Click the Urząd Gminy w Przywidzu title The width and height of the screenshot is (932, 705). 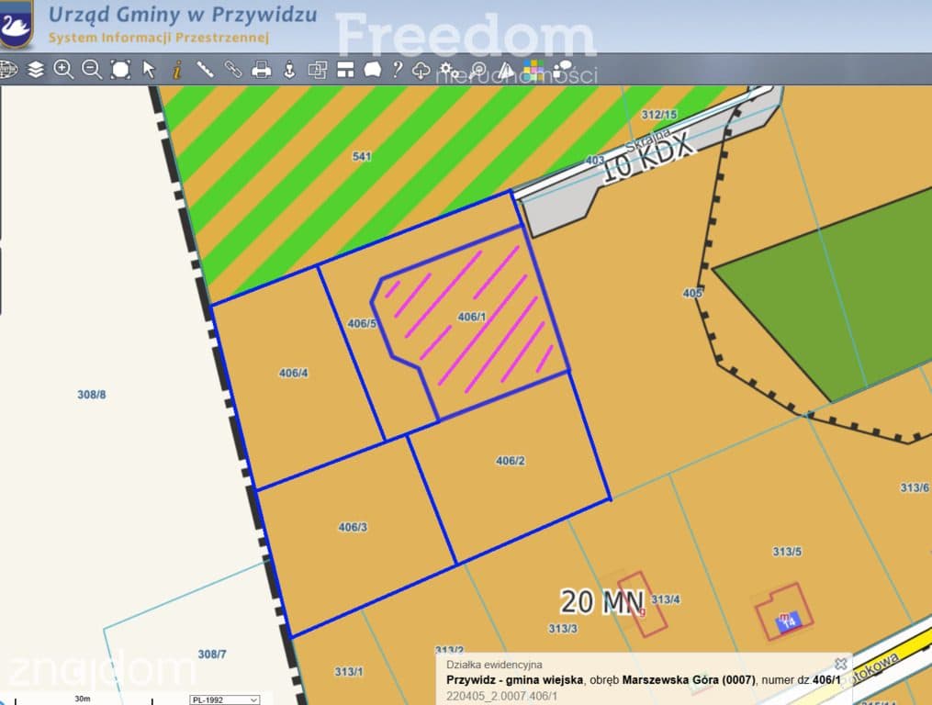point(183,15)
